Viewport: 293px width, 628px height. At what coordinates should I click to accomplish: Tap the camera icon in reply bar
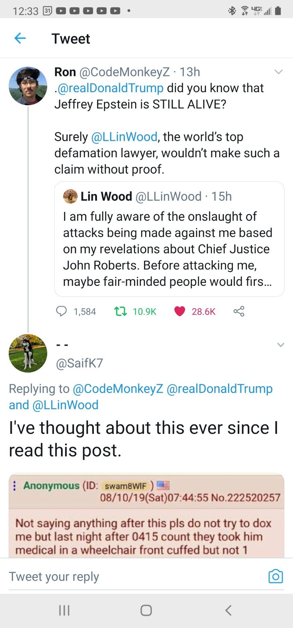click(x=276, y=576)
